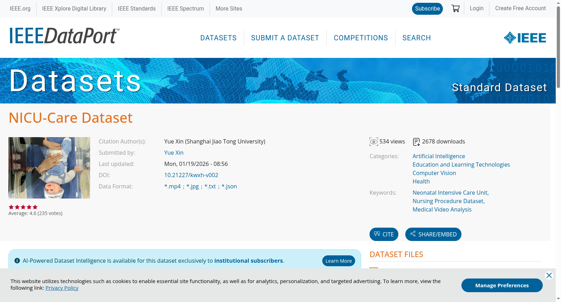Click the DATASET FILES heading
The width and height of the screenshot is (561, 302).
point(396,254)
